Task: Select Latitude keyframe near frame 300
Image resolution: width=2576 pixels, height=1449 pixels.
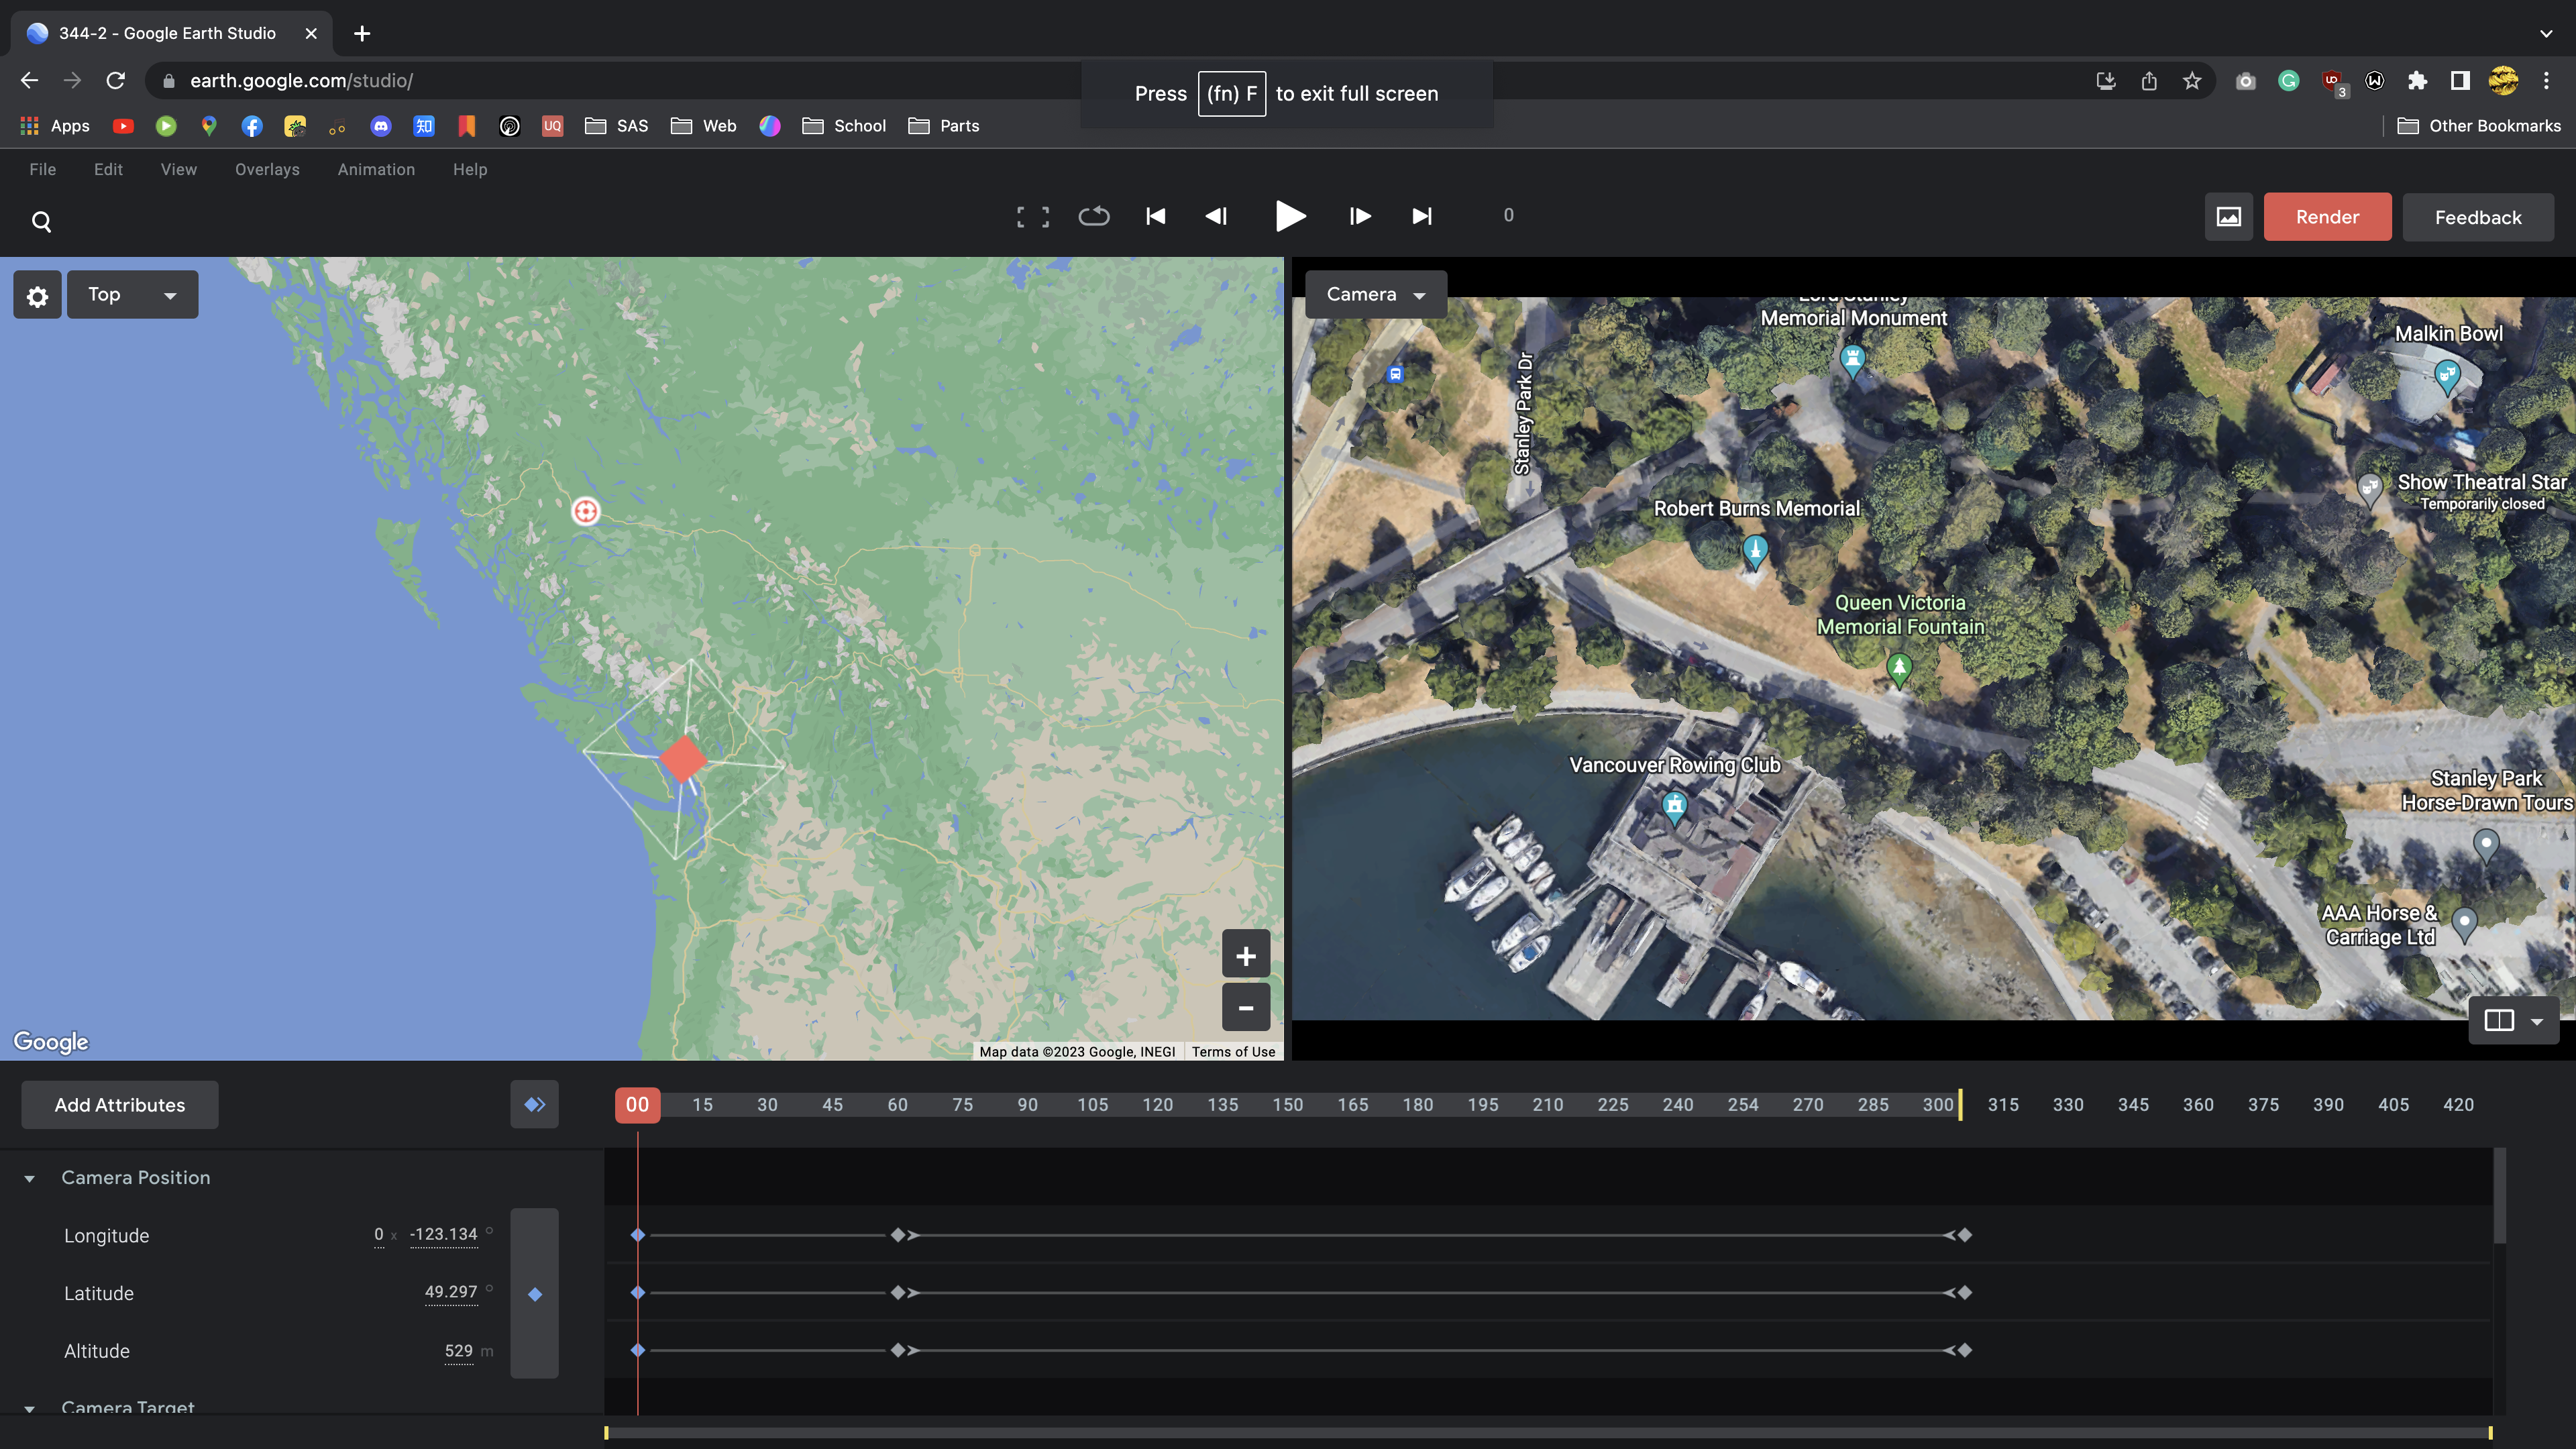Action: (1965, 1293)
